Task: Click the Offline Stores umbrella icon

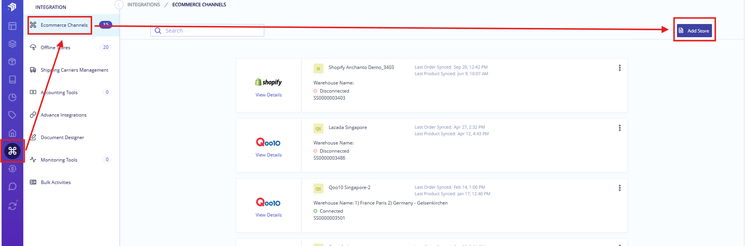Action: click(x=33, y=47)
